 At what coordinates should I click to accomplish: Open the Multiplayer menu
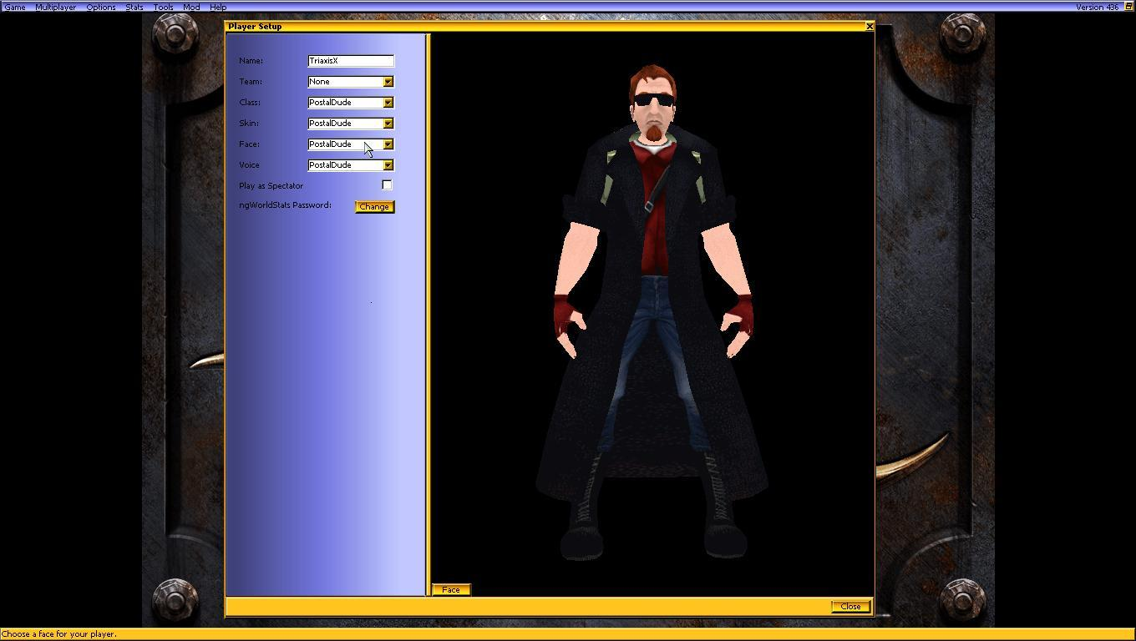pos(55,7)
